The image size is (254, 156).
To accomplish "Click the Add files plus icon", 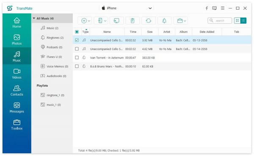I will [x=84, y=21].
